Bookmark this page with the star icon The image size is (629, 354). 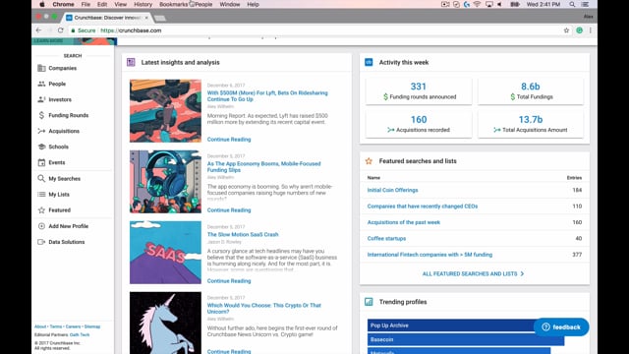coord(566,30)
